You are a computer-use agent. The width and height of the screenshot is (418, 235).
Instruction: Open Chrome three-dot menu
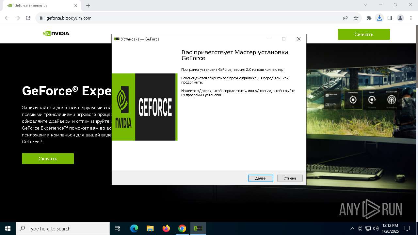411,18
